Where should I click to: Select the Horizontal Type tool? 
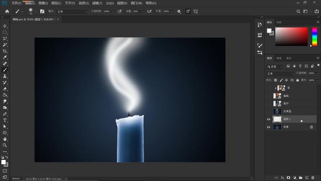pyautogui.click(x=5, y=120)
